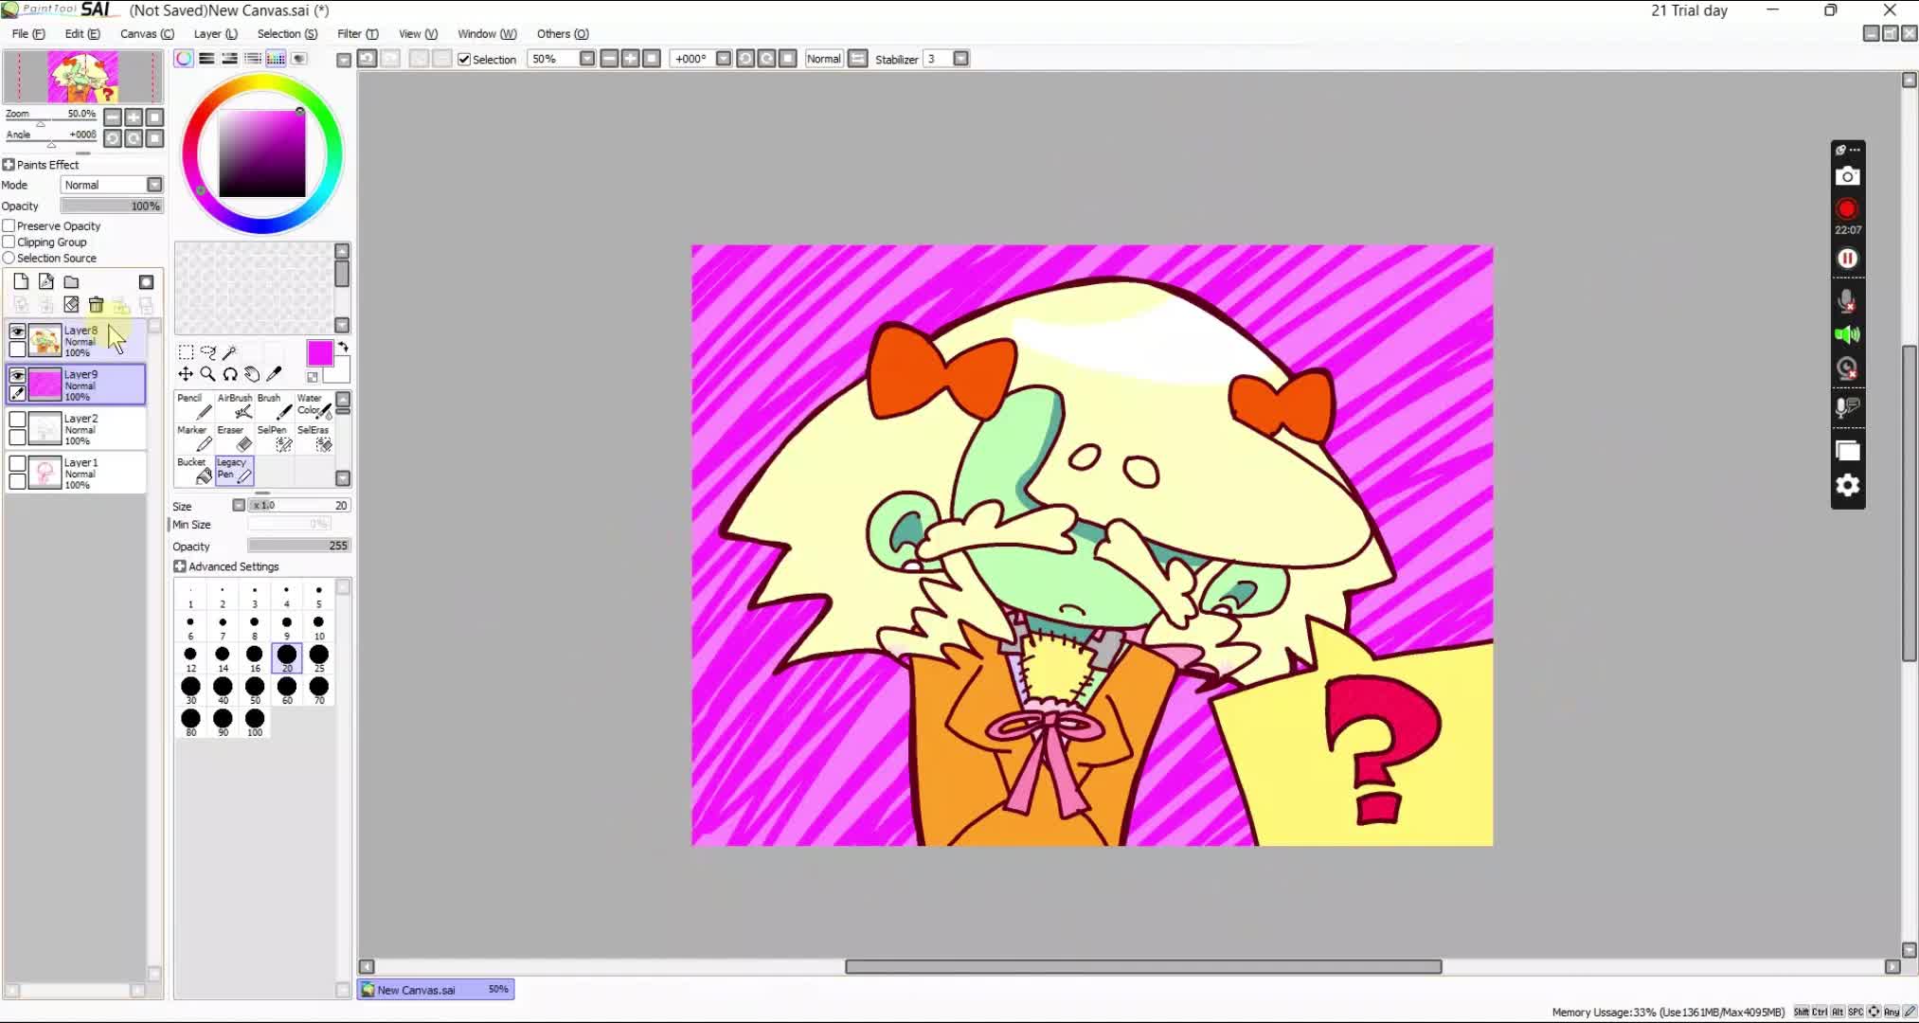The image size is (1919, 1023).
Task: Open the Stabilizer value dropdown
Action: [x=961, y=59]
